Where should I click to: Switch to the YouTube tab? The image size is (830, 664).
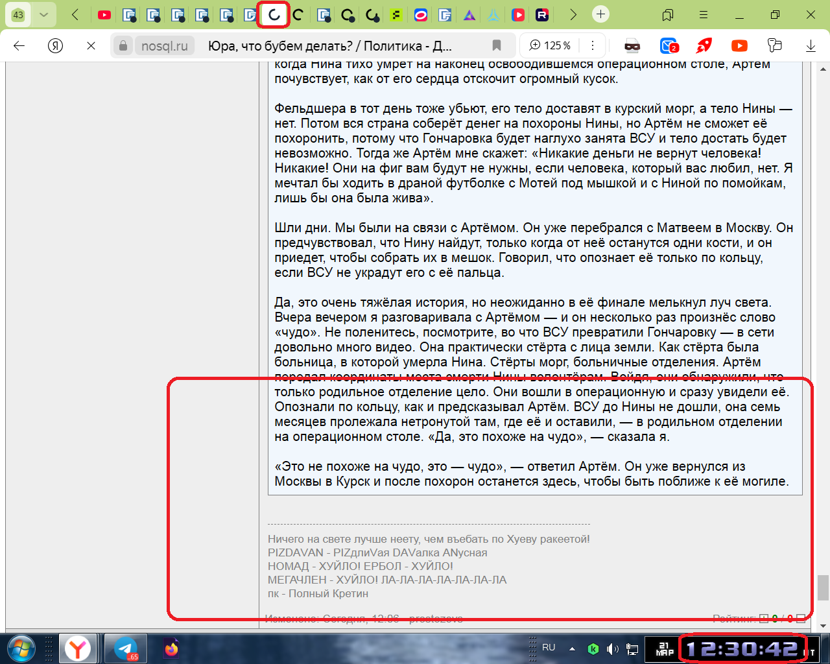click(x=104, y=14)
